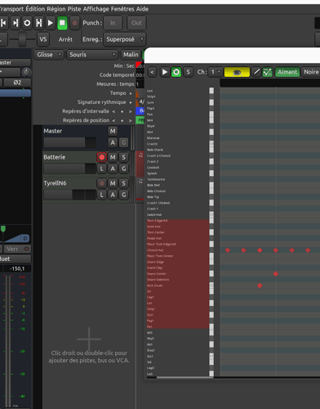Start playback from playhead in main transport

pyautogui.click(x=51, y=23)
